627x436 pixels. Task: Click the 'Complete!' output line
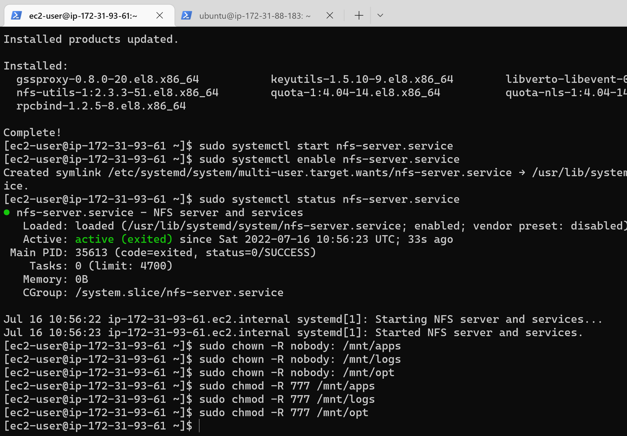click(x=32, y=132)
